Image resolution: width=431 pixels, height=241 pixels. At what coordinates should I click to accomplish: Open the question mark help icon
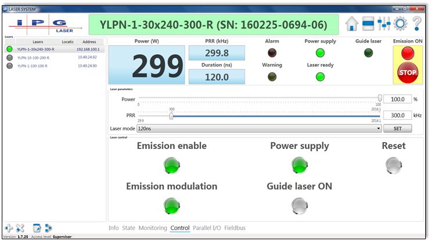[416, 24]
